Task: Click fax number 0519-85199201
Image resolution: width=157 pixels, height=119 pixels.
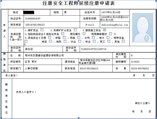Action: tap(140, 69)
